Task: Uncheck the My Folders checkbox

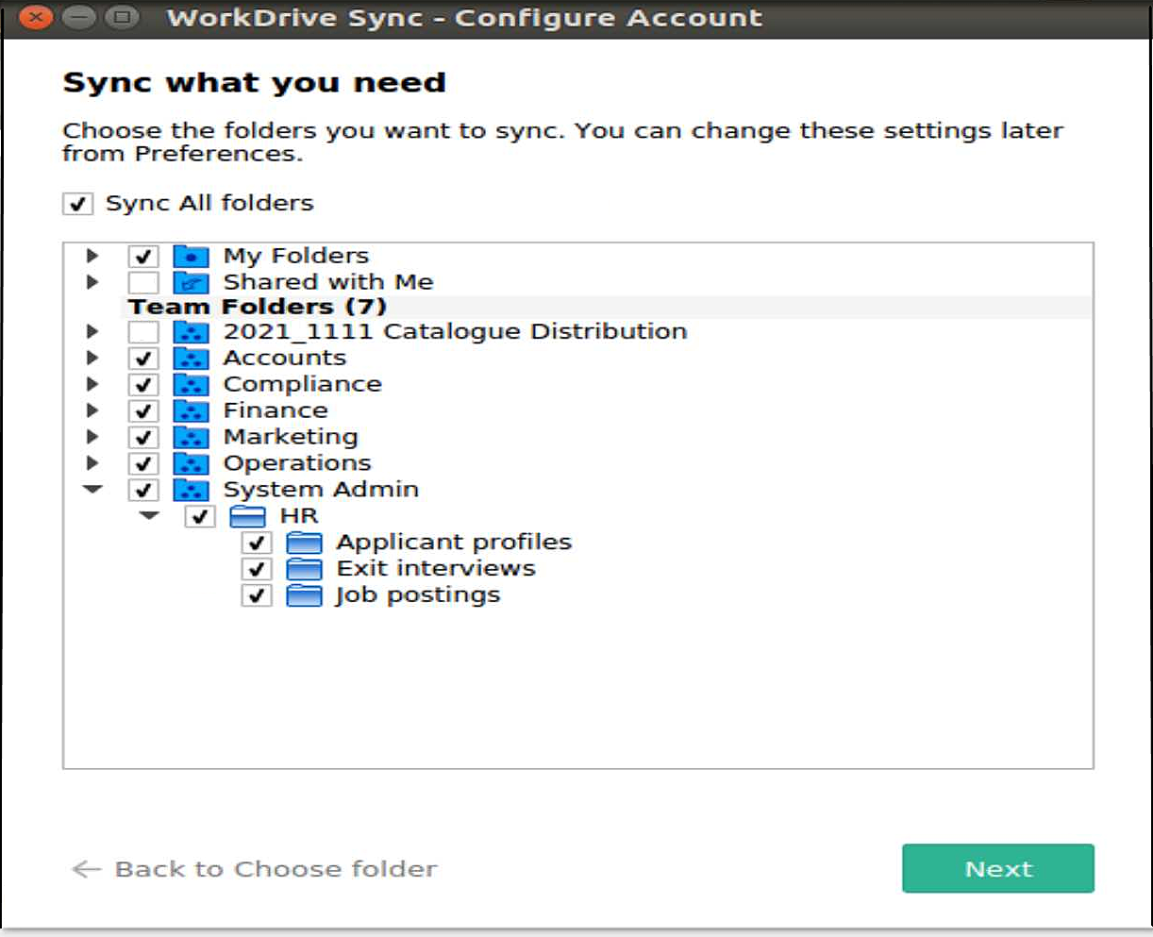Action: (143, 256)
